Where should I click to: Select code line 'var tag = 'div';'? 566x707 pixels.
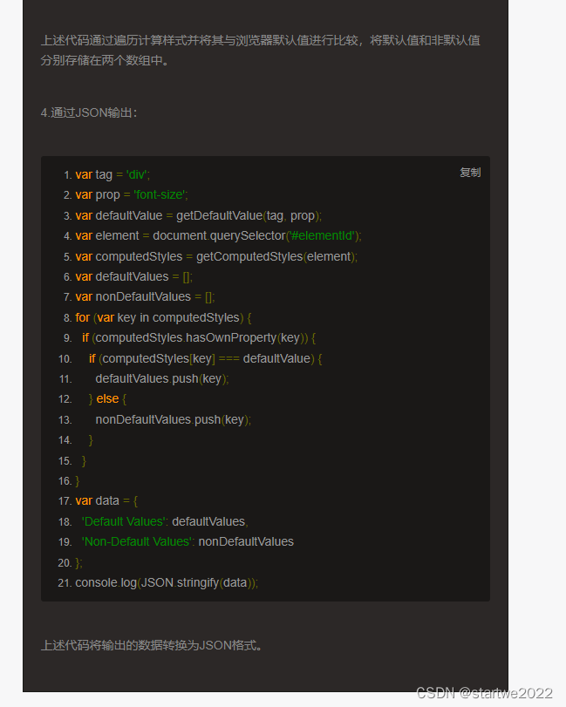coord(113,175)
